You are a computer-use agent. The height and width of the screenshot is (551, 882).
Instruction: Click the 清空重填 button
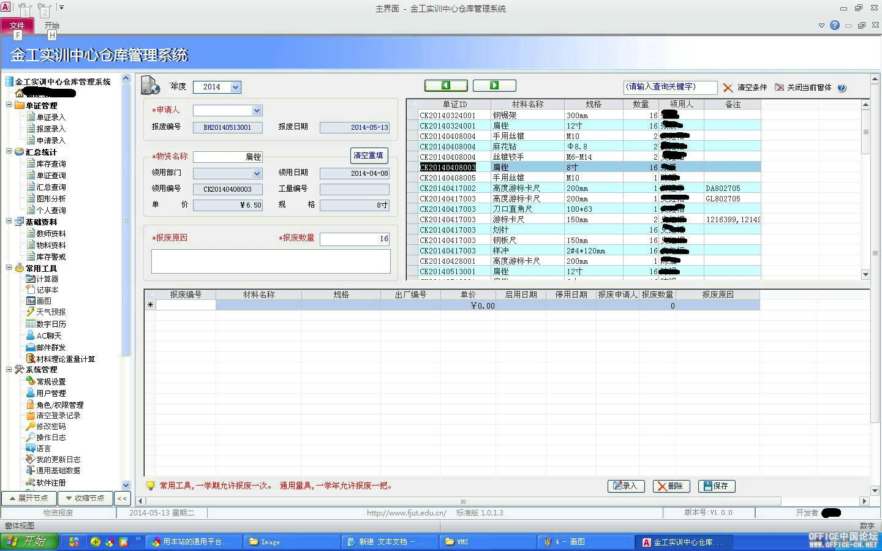(369, 156)
